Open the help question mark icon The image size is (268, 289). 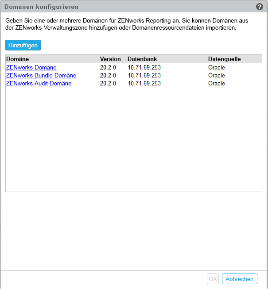pos(259,7)
